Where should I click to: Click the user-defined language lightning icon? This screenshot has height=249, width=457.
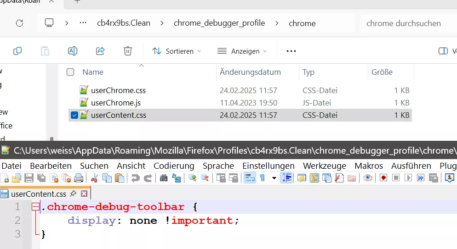coord(302,178)
